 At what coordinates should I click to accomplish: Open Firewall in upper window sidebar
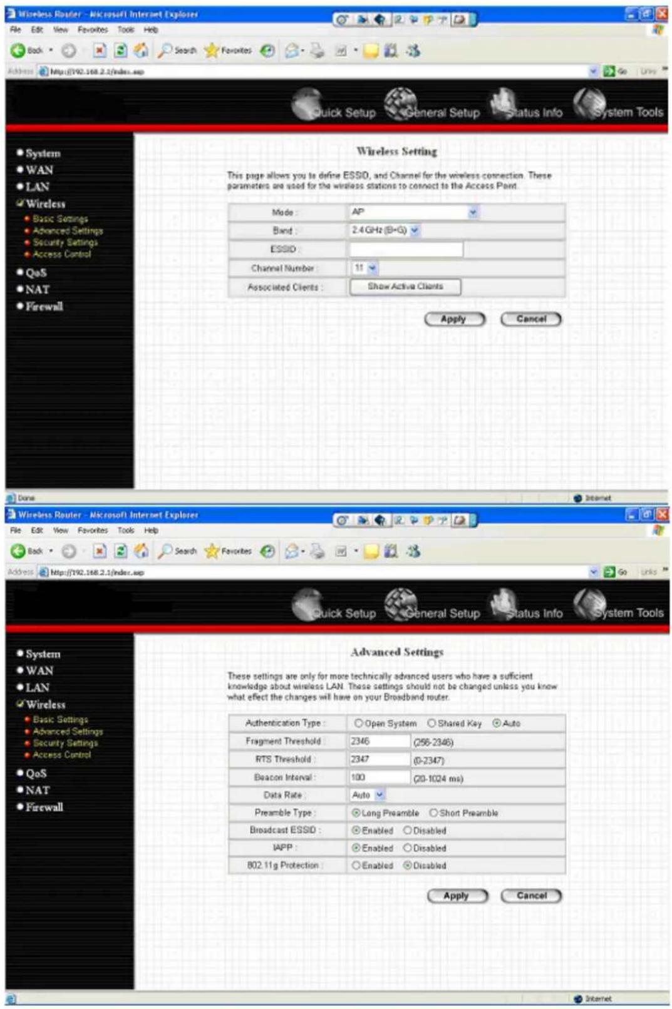[x=44, y=307]
